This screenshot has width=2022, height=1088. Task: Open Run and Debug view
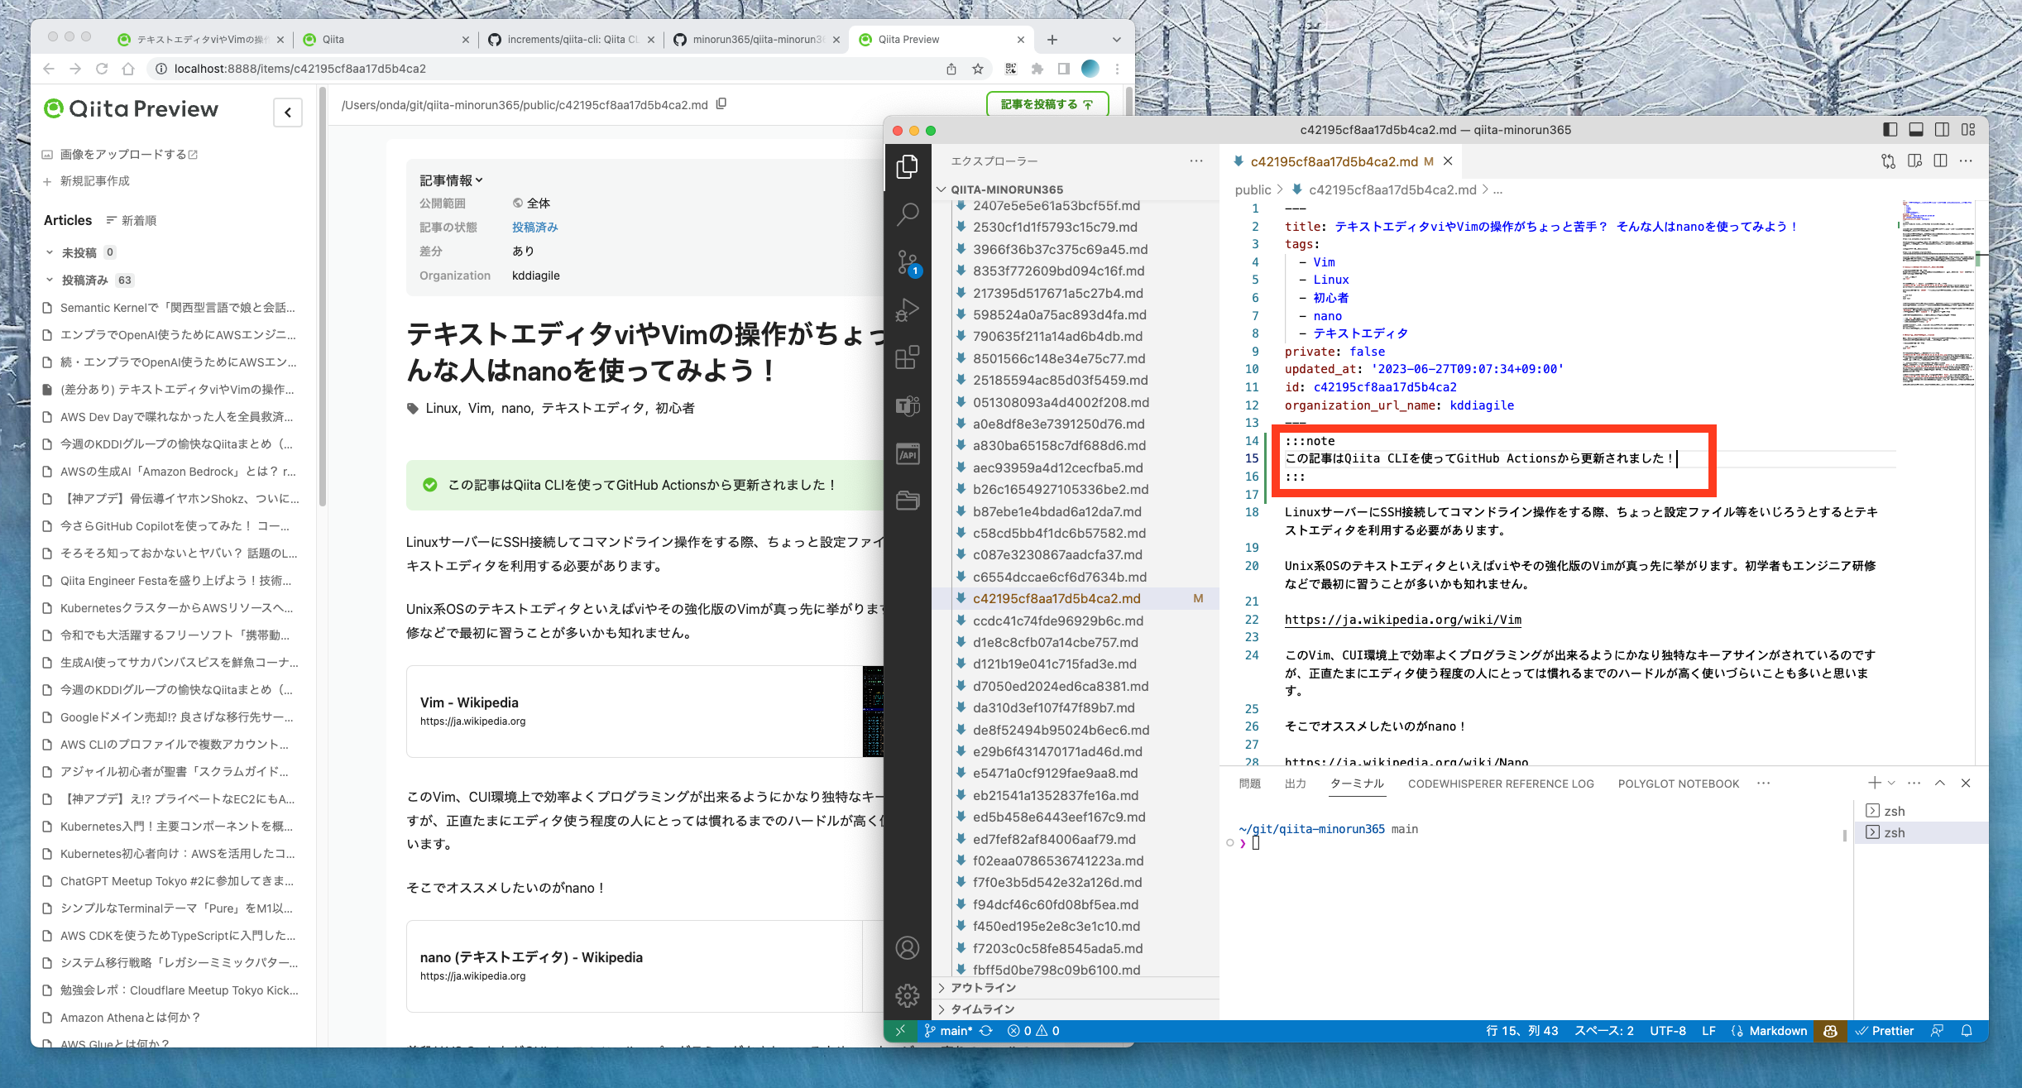tap(908, 310)
